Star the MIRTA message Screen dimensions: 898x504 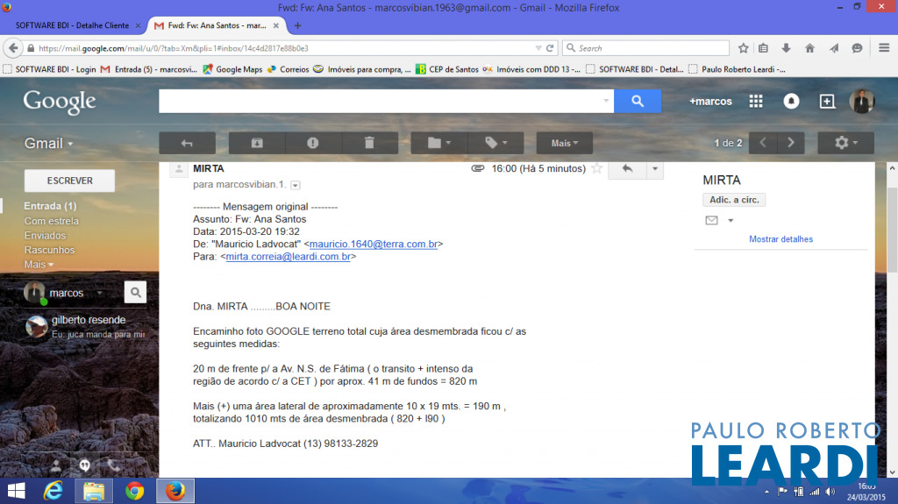[x=597, y=168]
